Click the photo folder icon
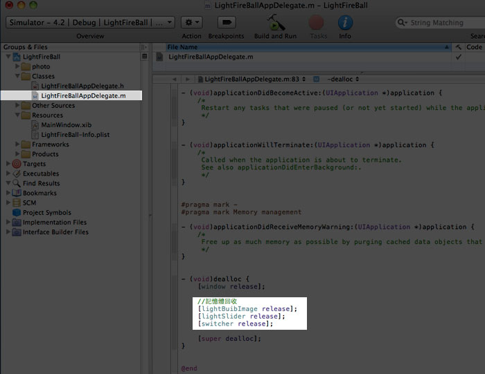 click(x=26, y=66)
